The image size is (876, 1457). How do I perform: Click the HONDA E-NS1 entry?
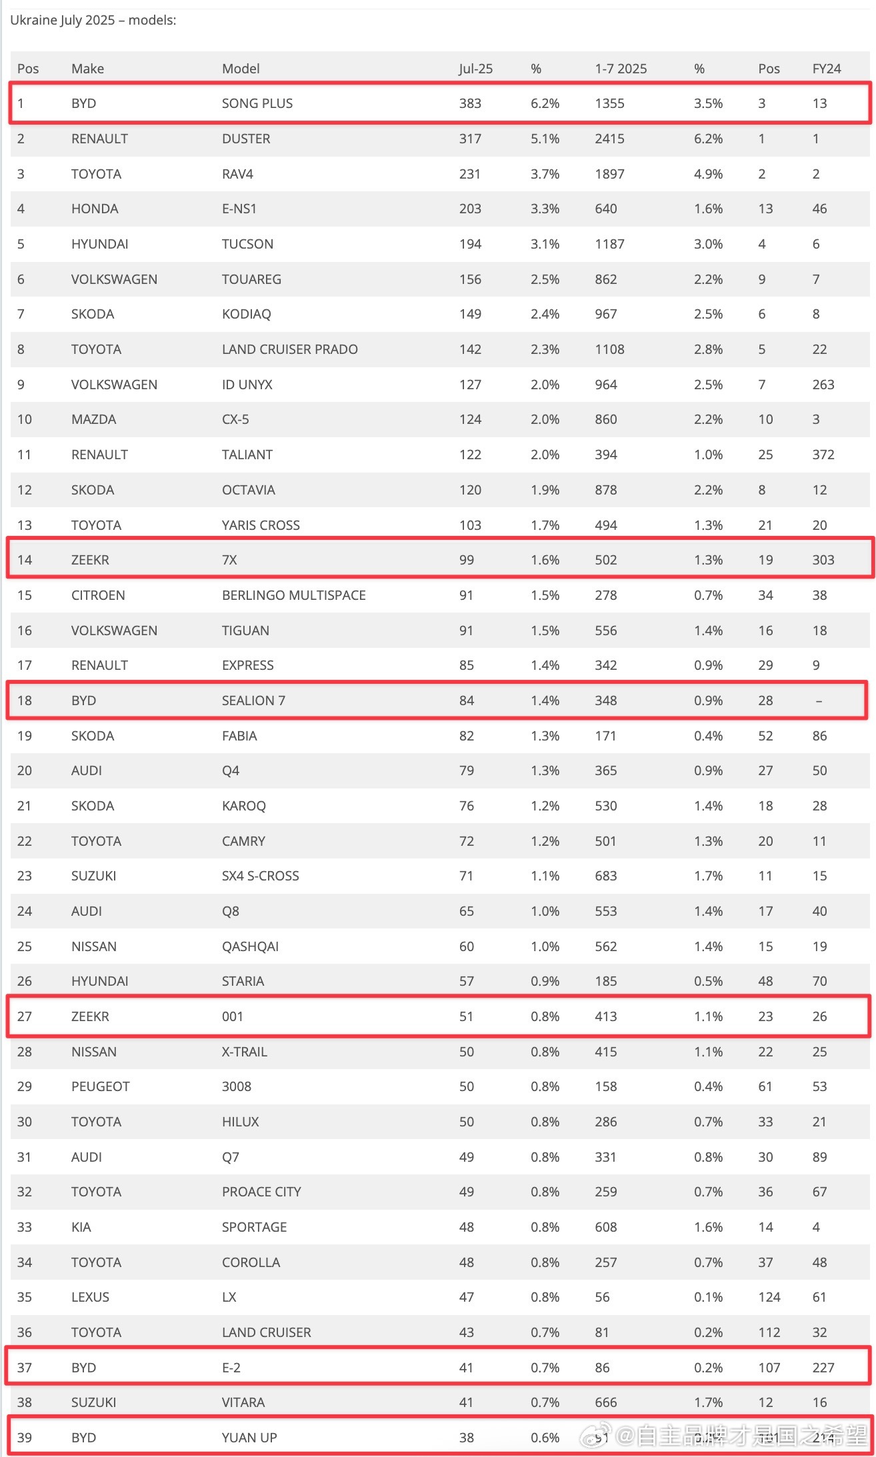[440, 209]
